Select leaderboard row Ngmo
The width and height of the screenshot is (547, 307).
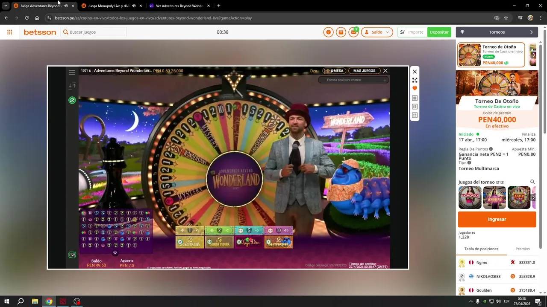(x=497, y=262)
